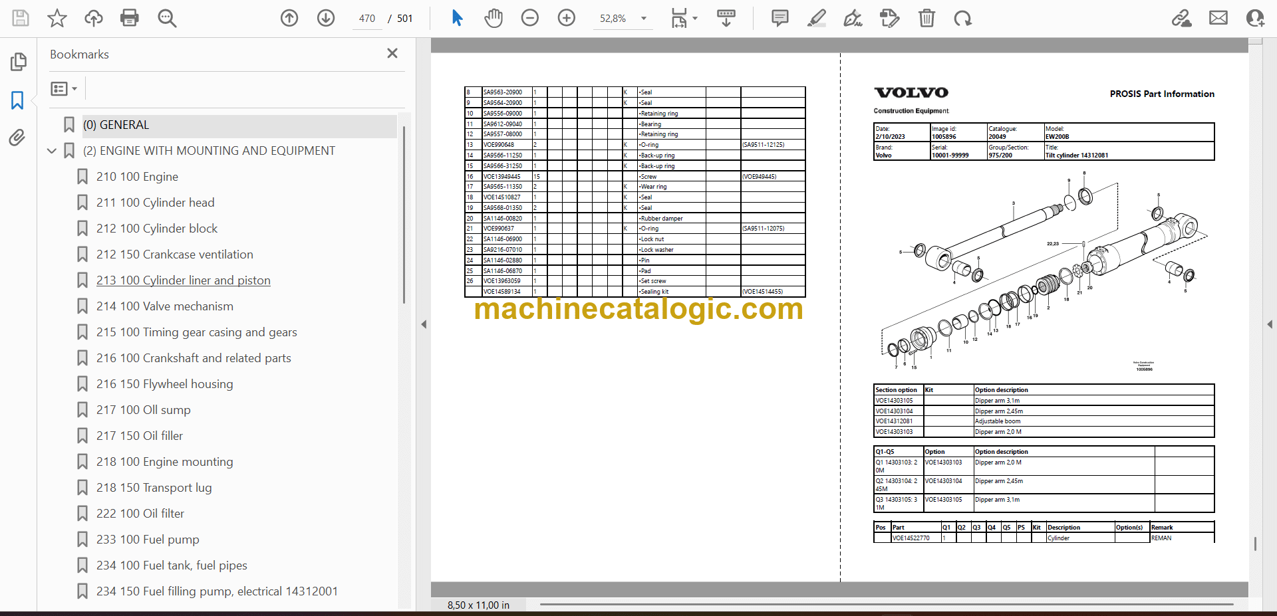This screenshot has height=616, width=1277.
Task: Open bookmark 212 150 Crankcase ventilation
Action: point(174,255)
